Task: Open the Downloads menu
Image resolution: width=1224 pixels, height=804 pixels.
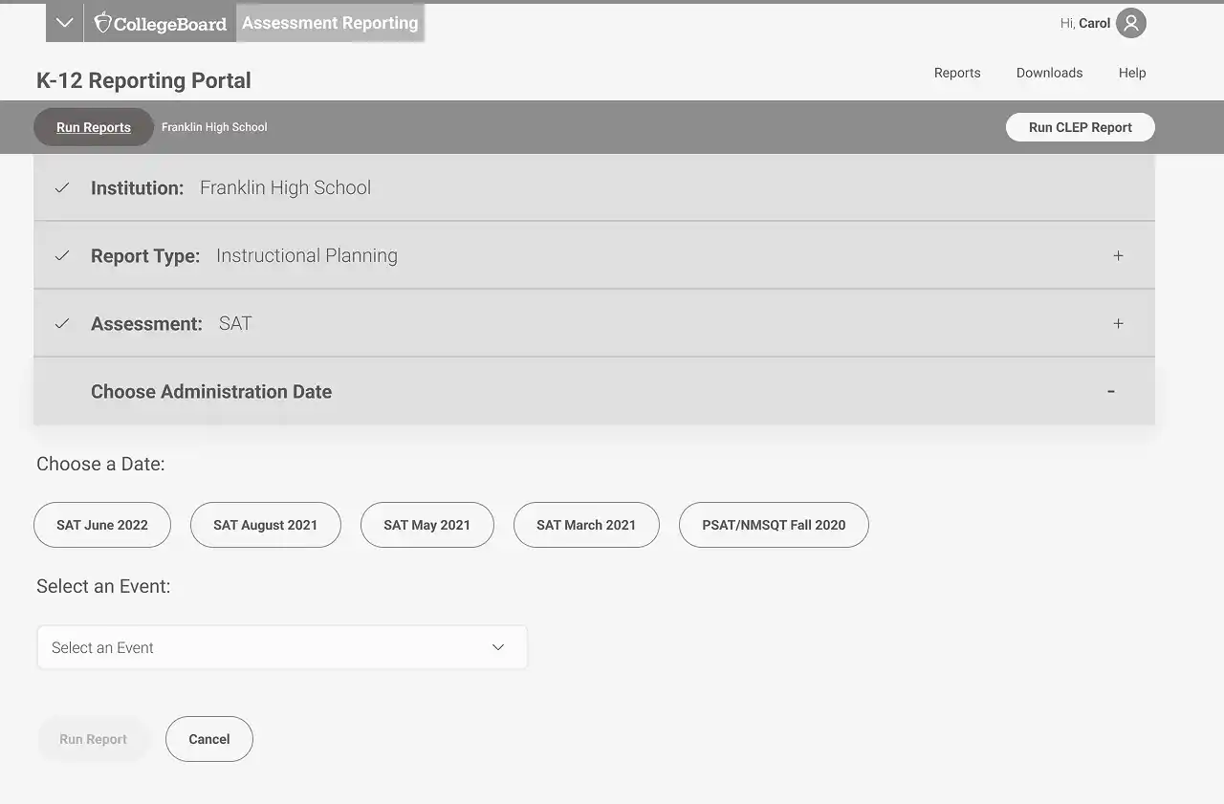Action: tap(1049, 73)
